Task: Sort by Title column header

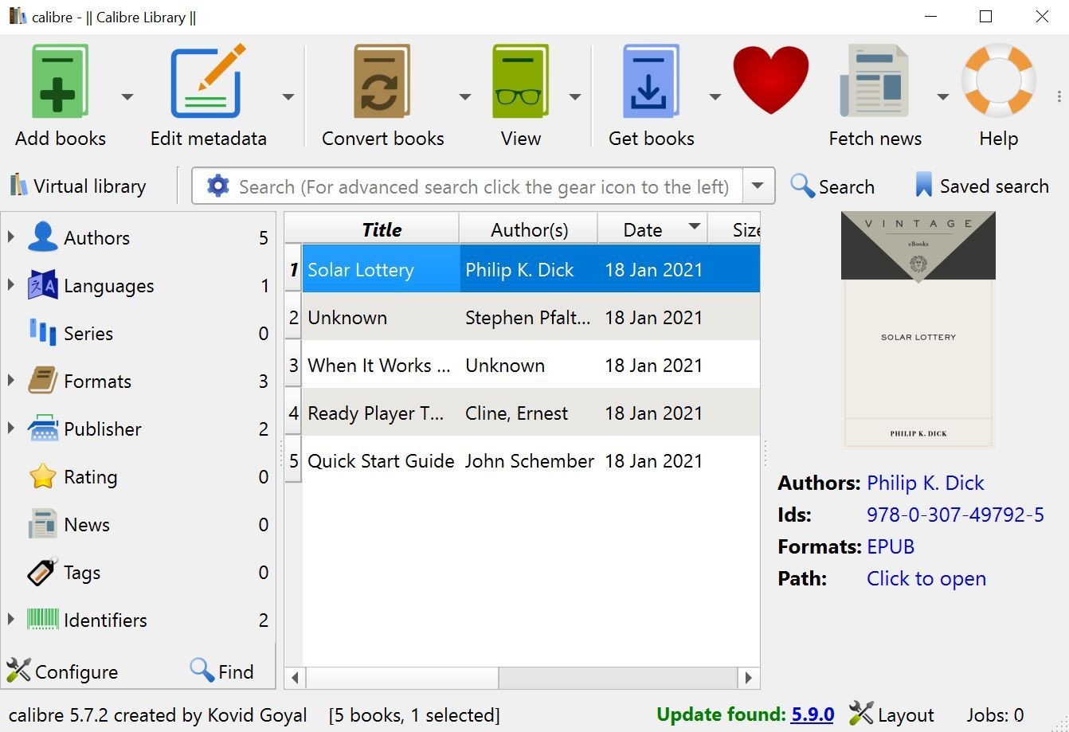Action: (x=381, y=229)
